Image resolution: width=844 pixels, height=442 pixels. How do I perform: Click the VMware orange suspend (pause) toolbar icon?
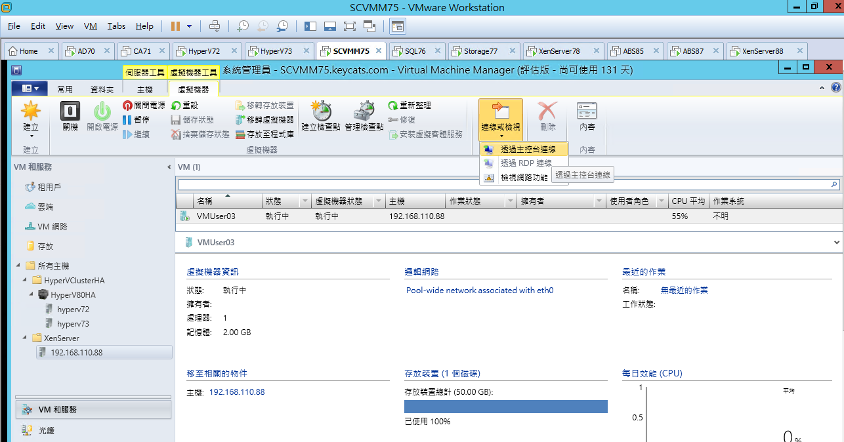pos(175,26)
